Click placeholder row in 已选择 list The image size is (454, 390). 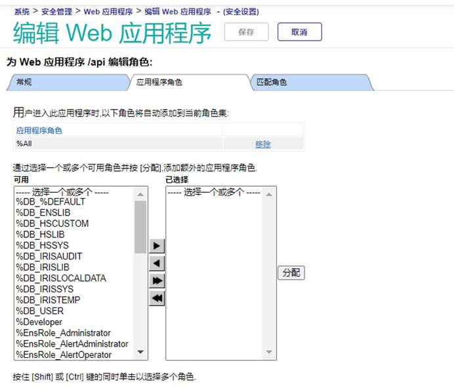coord(214,192)
